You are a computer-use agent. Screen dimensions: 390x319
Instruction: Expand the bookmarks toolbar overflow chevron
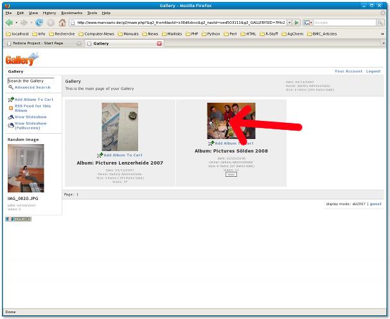tap(382, 33)
